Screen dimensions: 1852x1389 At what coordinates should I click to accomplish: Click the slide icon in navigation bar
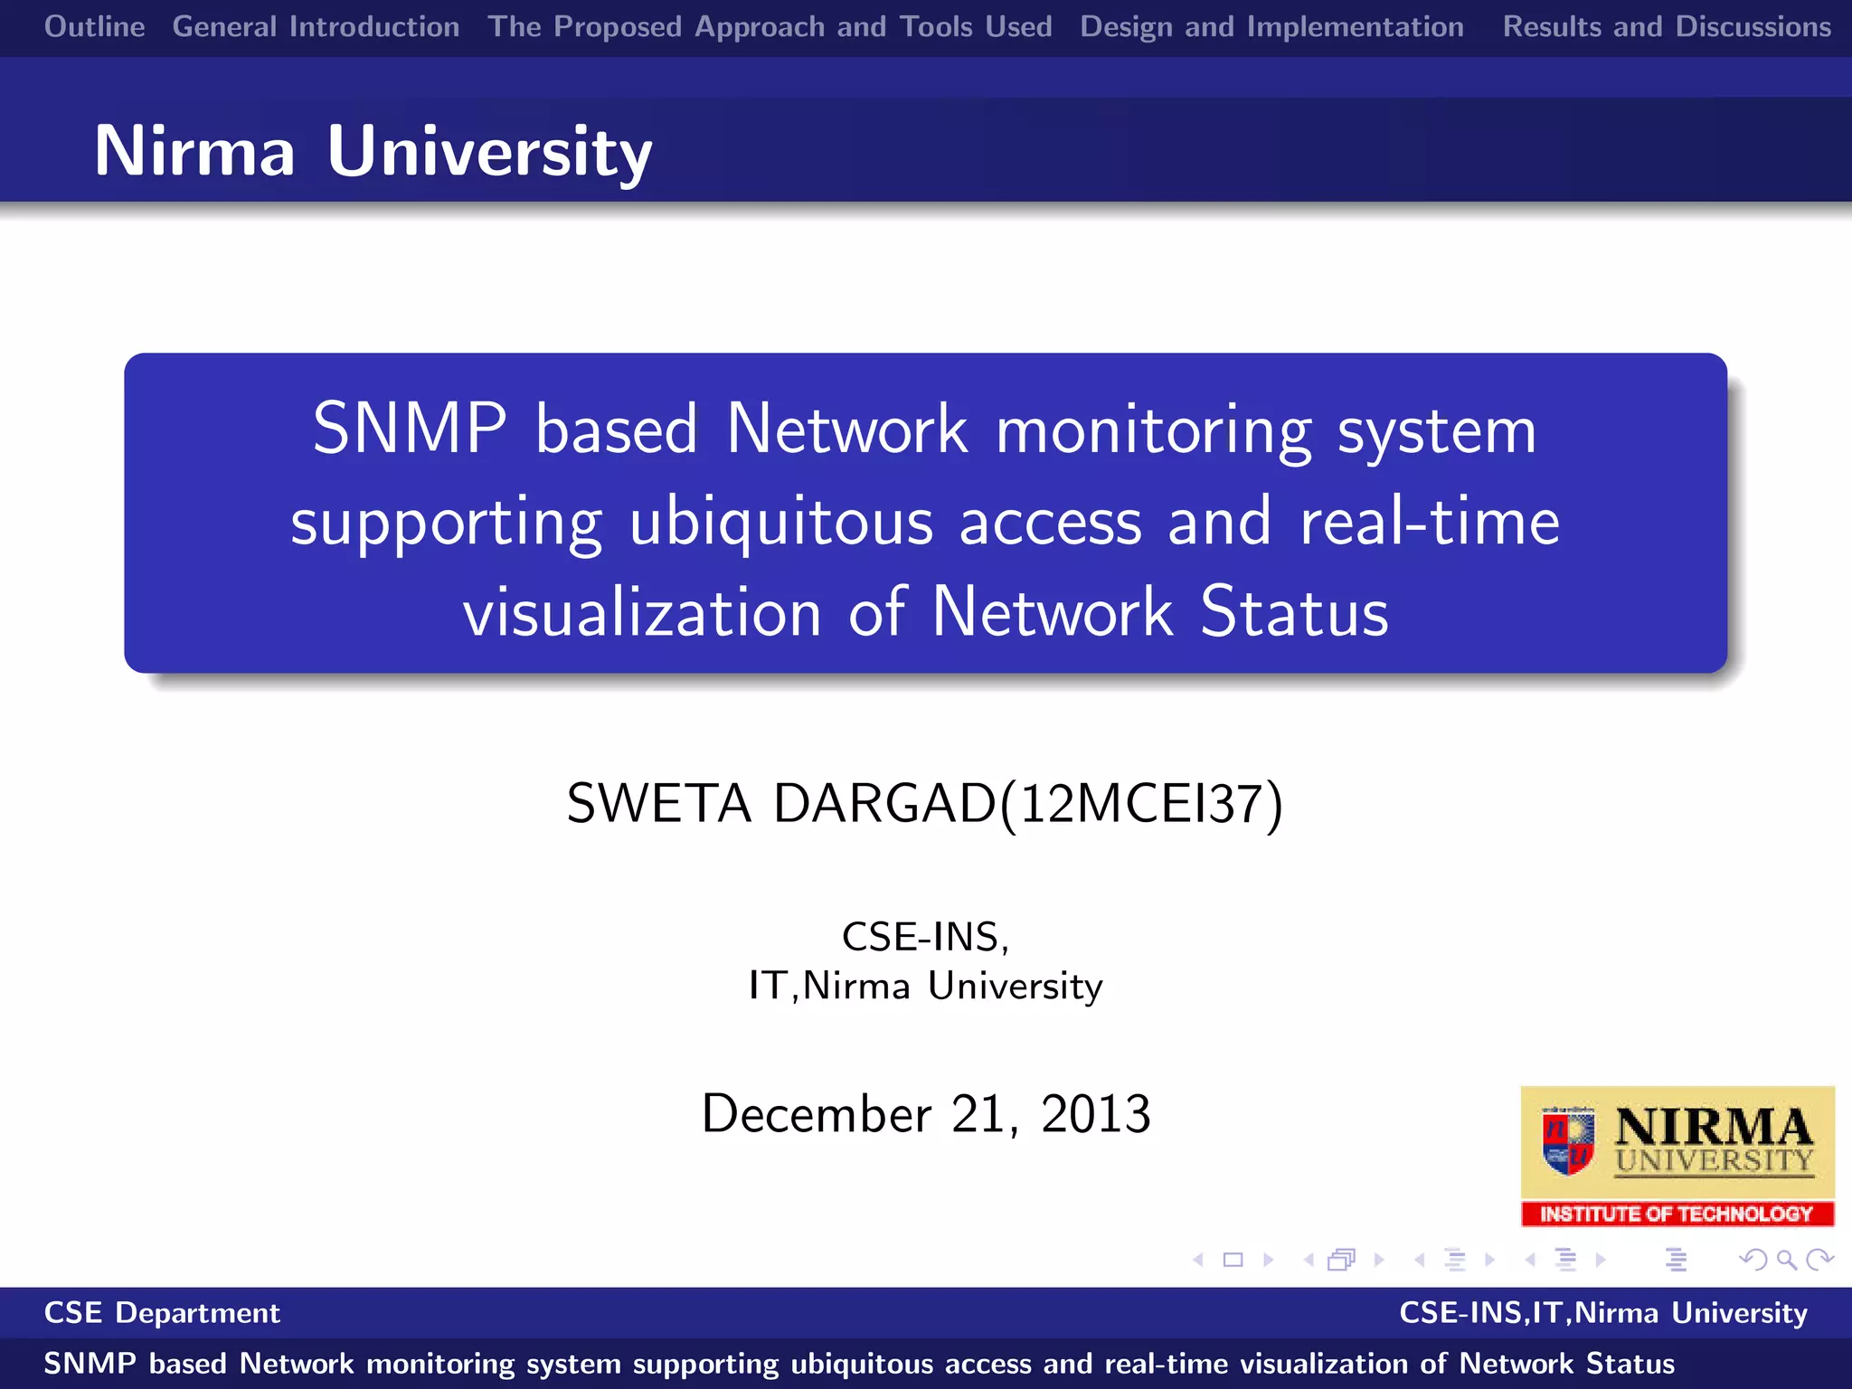pyautogui.click(x=1233, y=1260)
